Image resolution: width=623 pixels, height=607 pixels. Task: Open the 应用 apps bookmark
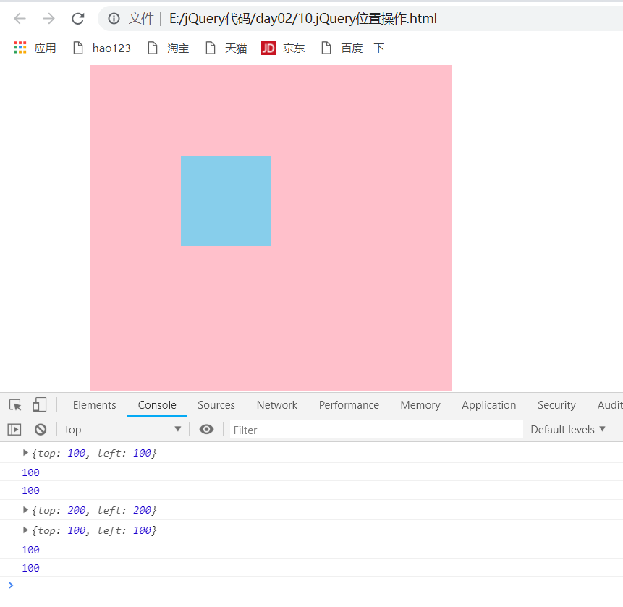tap(35, 48)
